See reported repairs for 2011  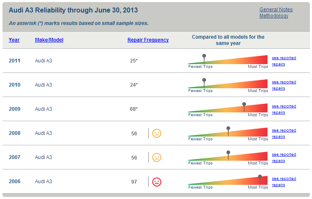coord(284,61)
